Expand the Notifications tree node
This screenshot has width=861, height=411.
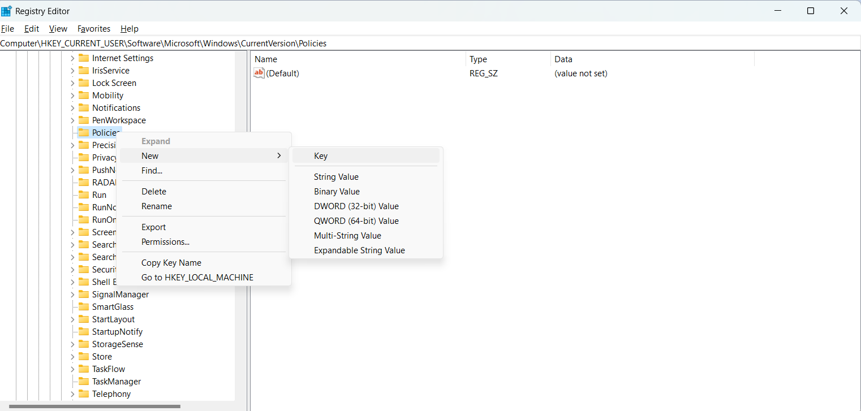72,108
